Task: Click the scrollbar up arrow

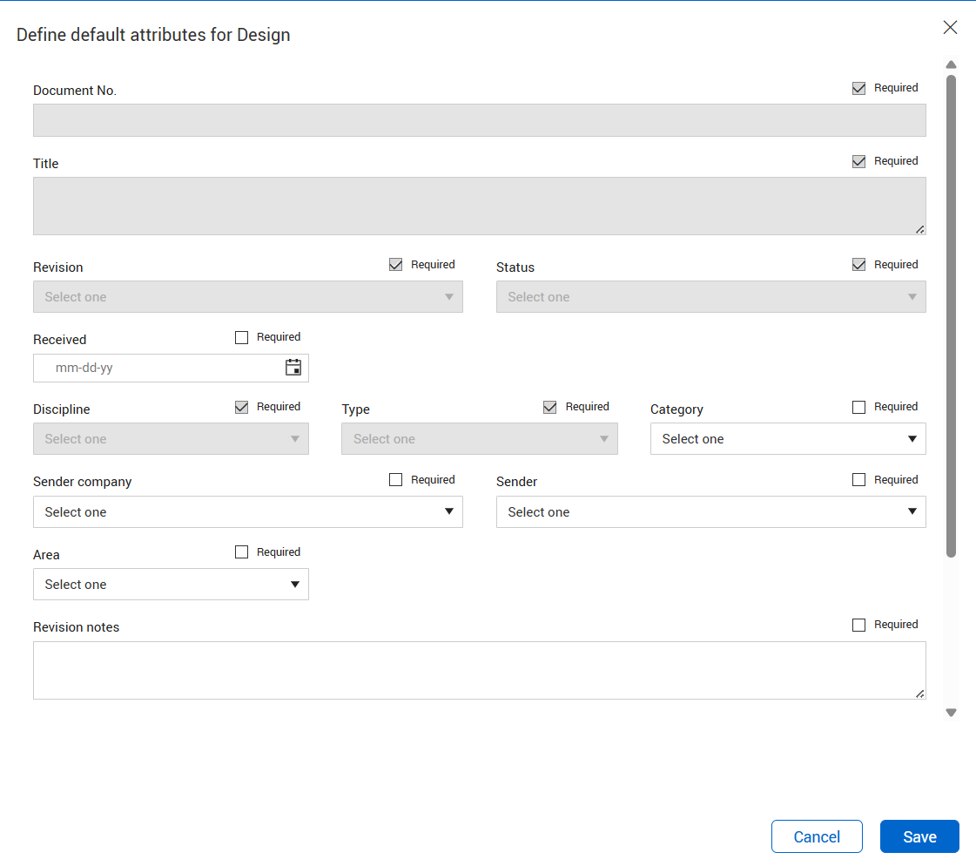Action: tap(951, 64)
